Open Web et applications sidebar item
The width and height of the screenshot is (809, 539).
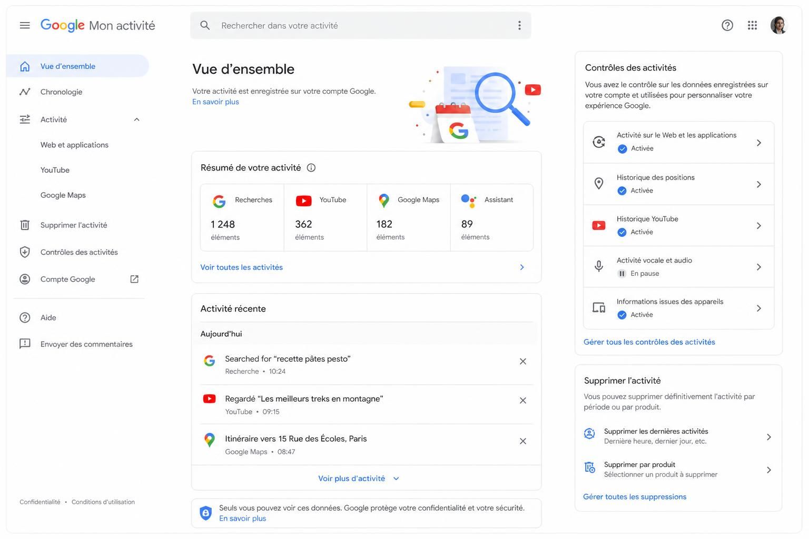(74, 145)
